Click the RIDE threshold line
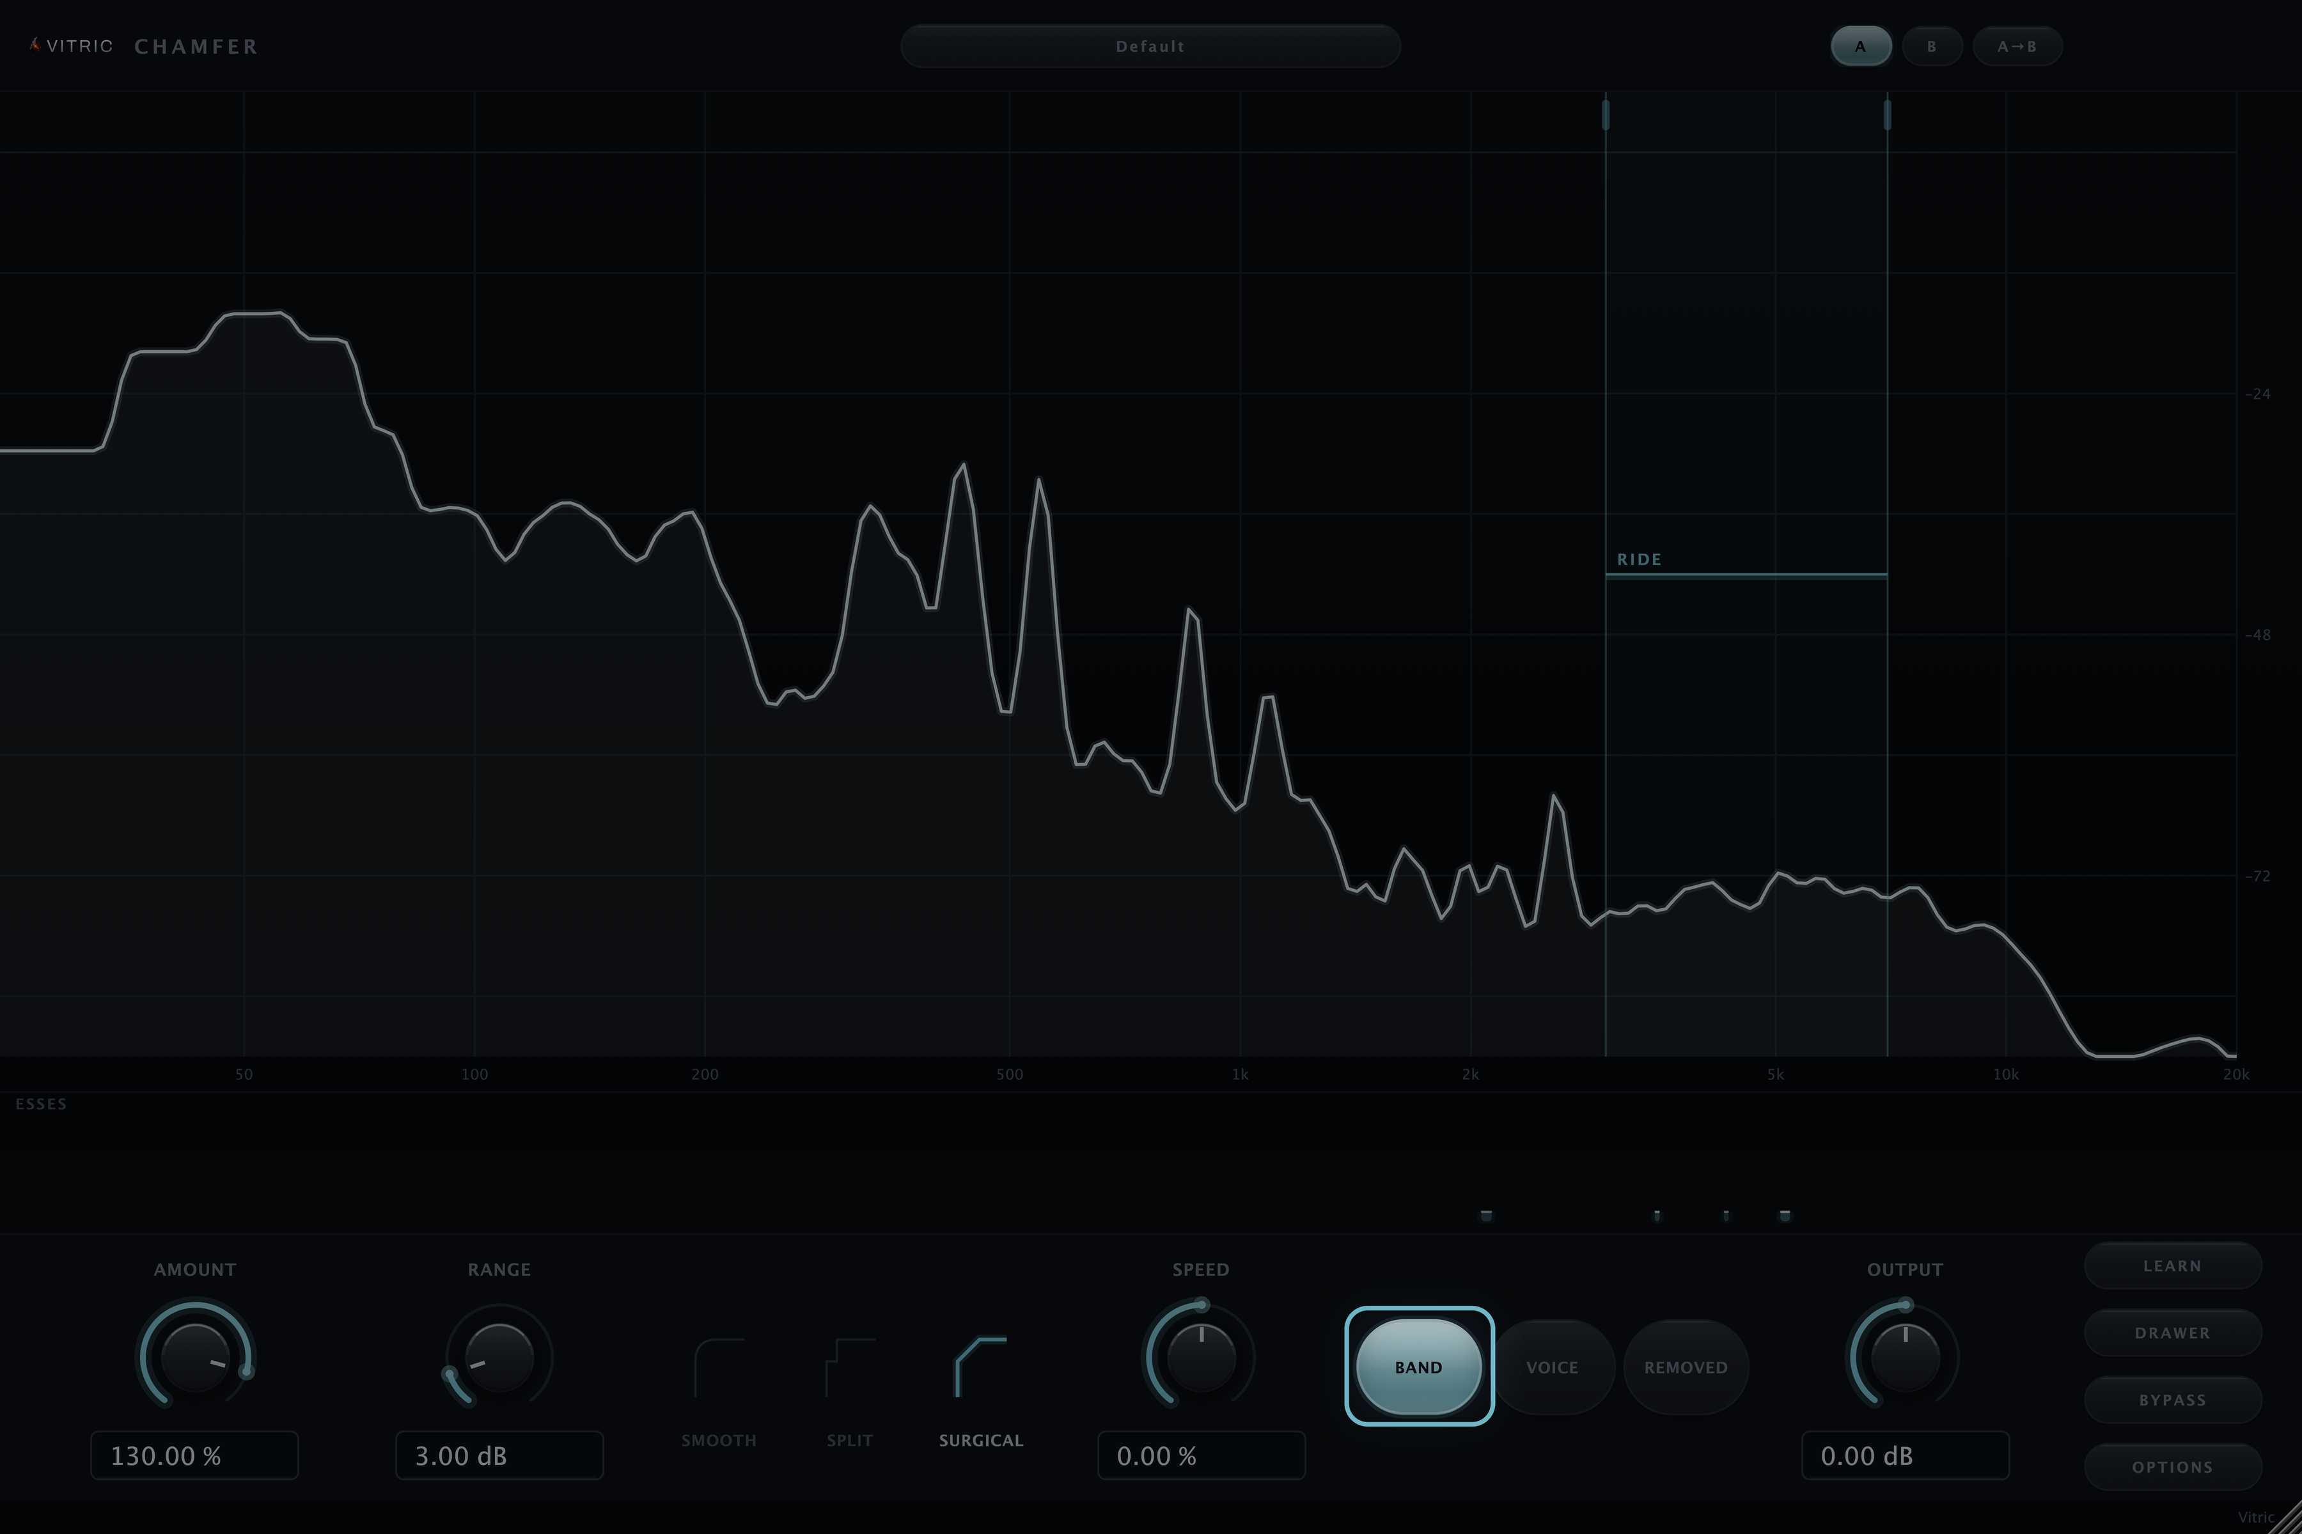The width and height of the screenshot is (2302, 1534). click(1746, 575)
